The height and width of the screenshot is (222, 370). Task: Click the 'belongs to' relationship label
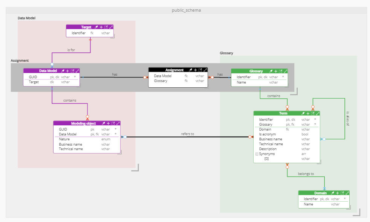pyautogui.click(x=306, y=174)
